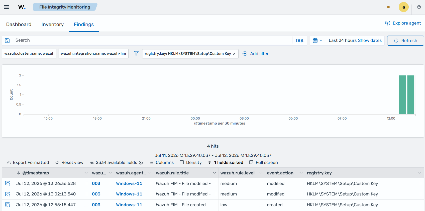Open event.action column header dropdown
This screenshot has height=211, width=425.
(301, 173)
